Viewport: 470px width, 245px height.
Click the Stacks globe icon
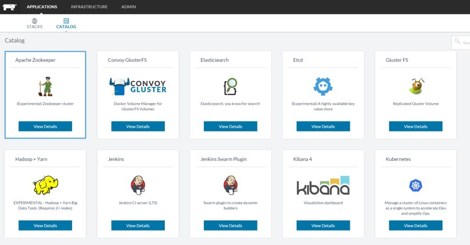35,21
